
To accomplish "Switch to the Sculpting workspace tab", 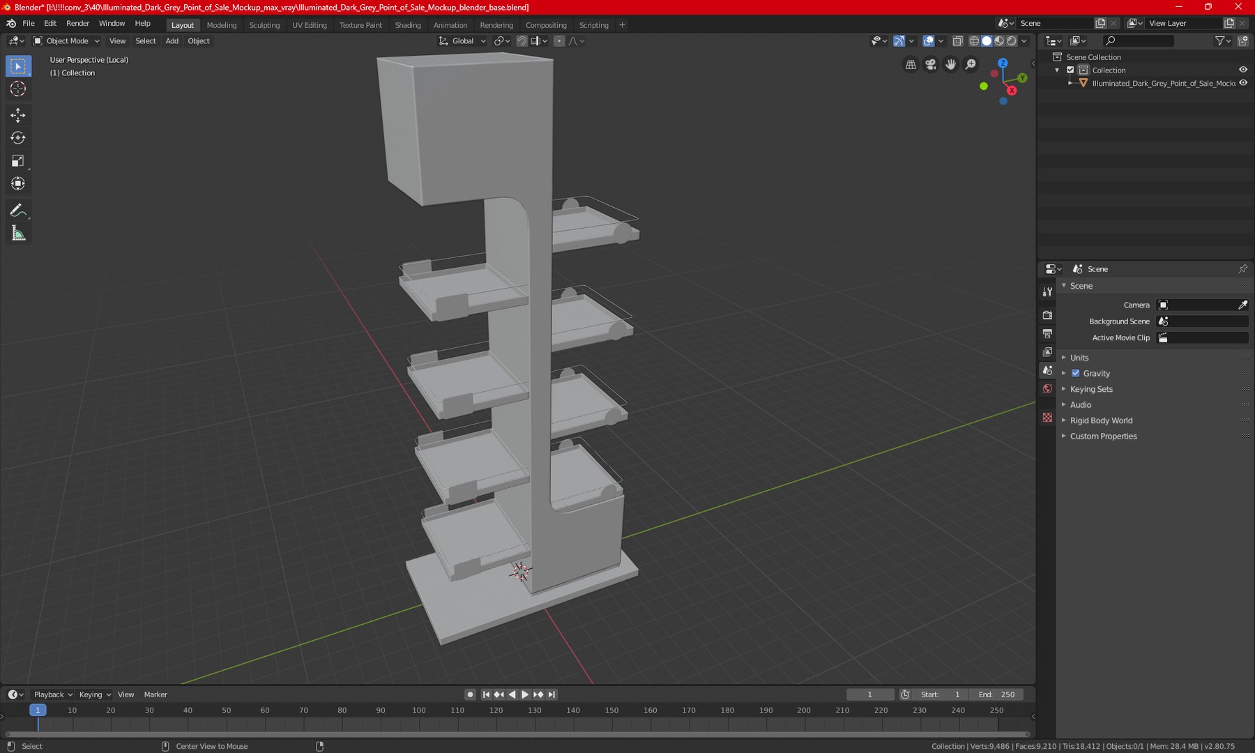I will [x=264, y=25].
